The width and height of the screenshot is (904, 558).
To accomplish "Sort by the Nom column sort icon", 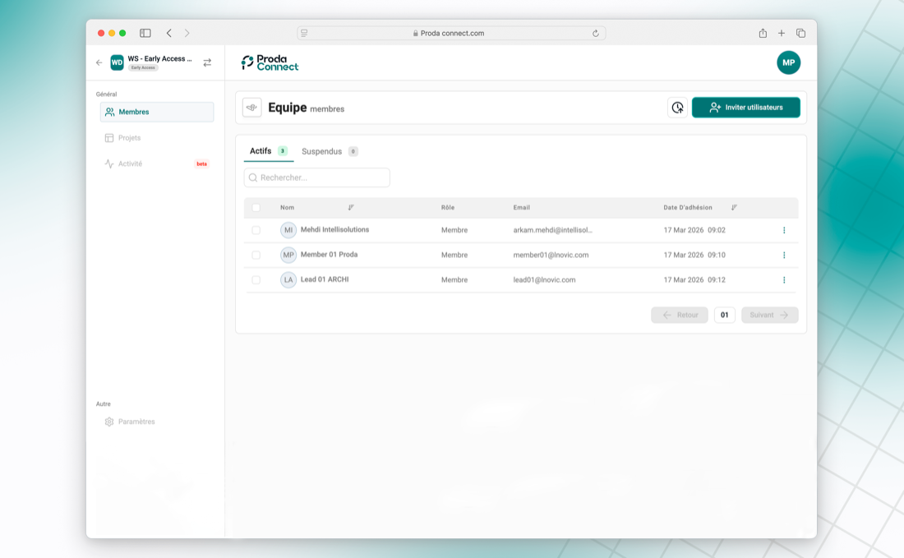I will coord(351,208).
